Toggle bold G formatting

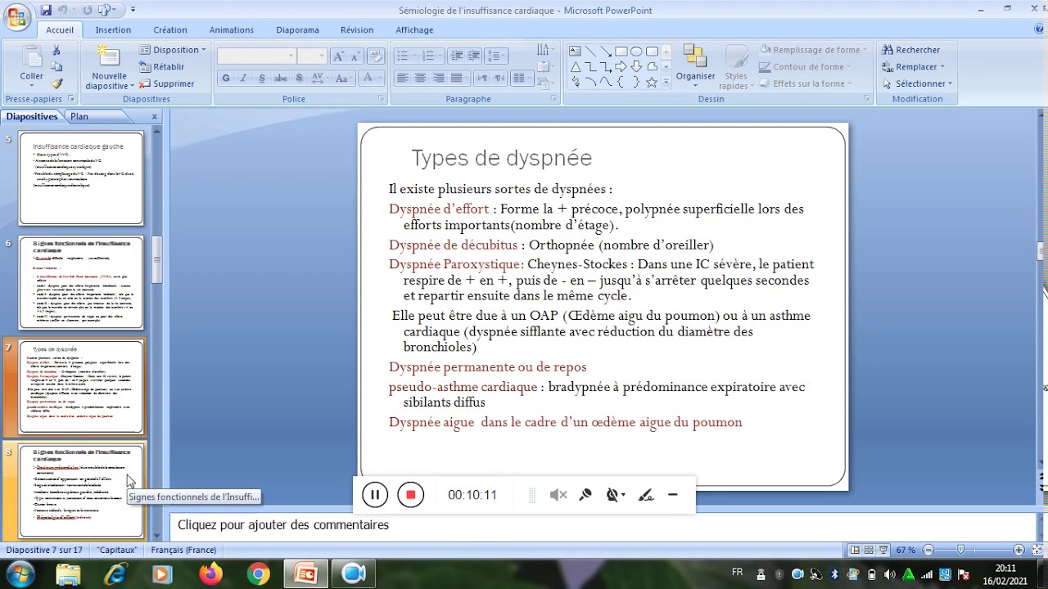226,79
